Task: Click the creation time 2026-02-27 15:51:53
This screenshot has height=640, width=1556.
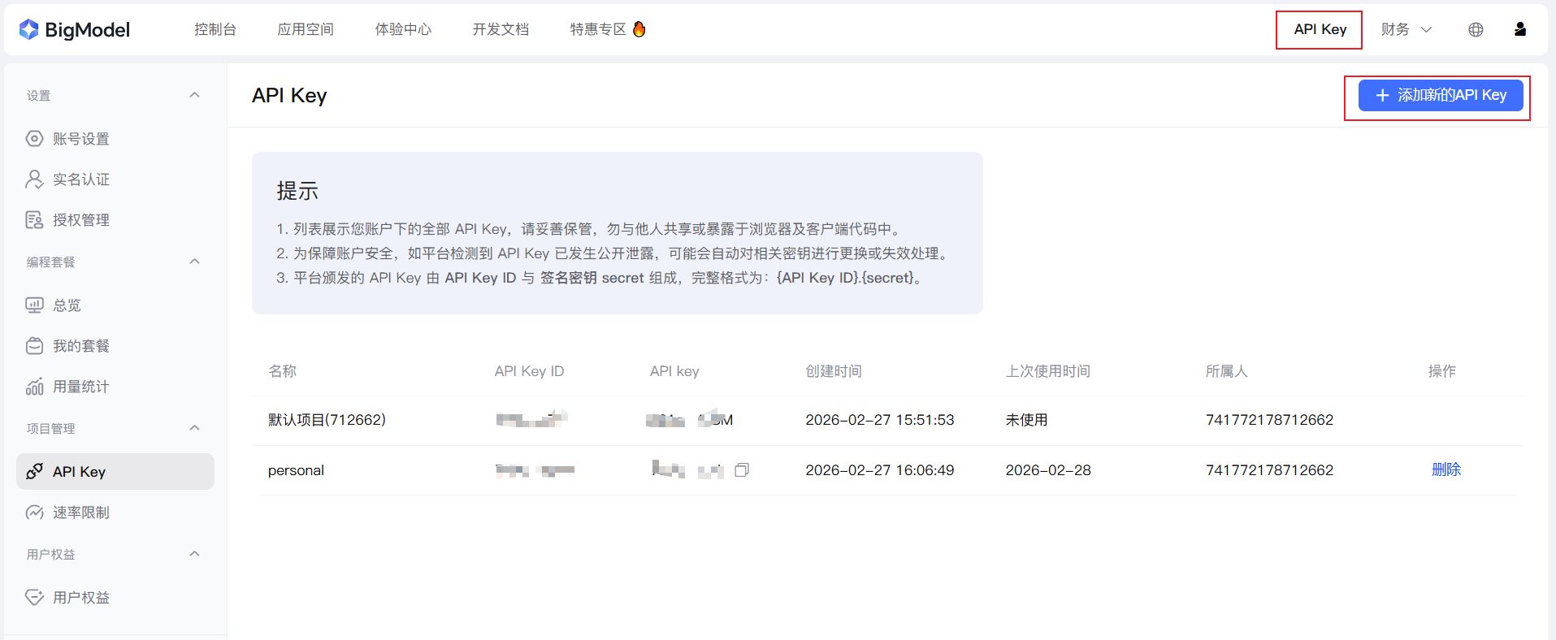Action: pos(880,420)
